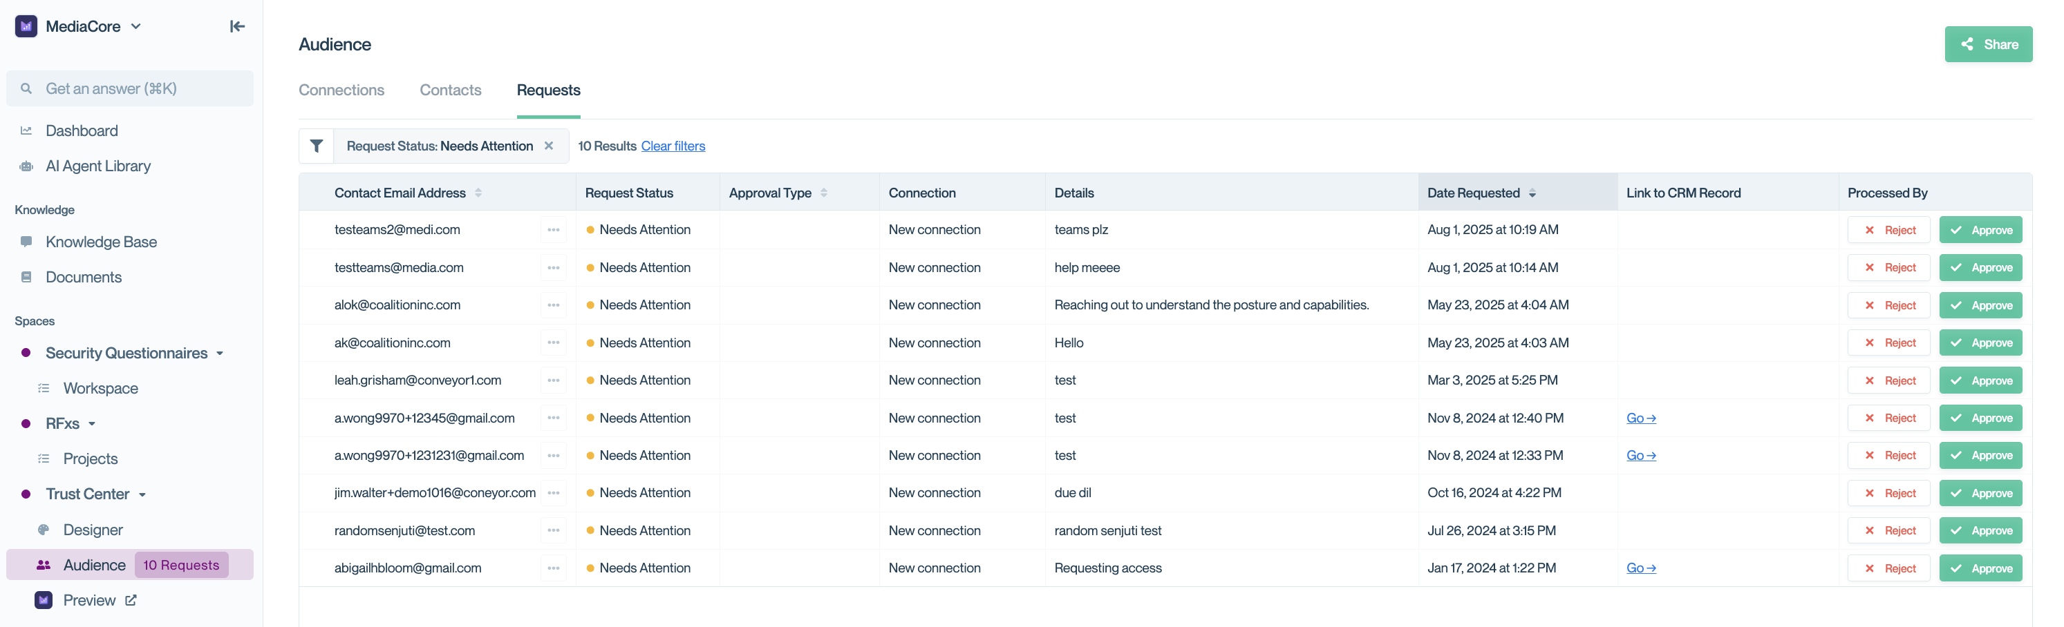
Task: Reject the testteams@media.com request
Action: tap(1888, 267)
